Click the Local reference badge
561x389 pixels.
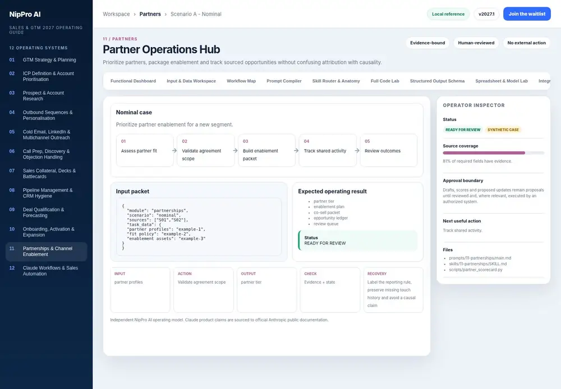(448, 14)
